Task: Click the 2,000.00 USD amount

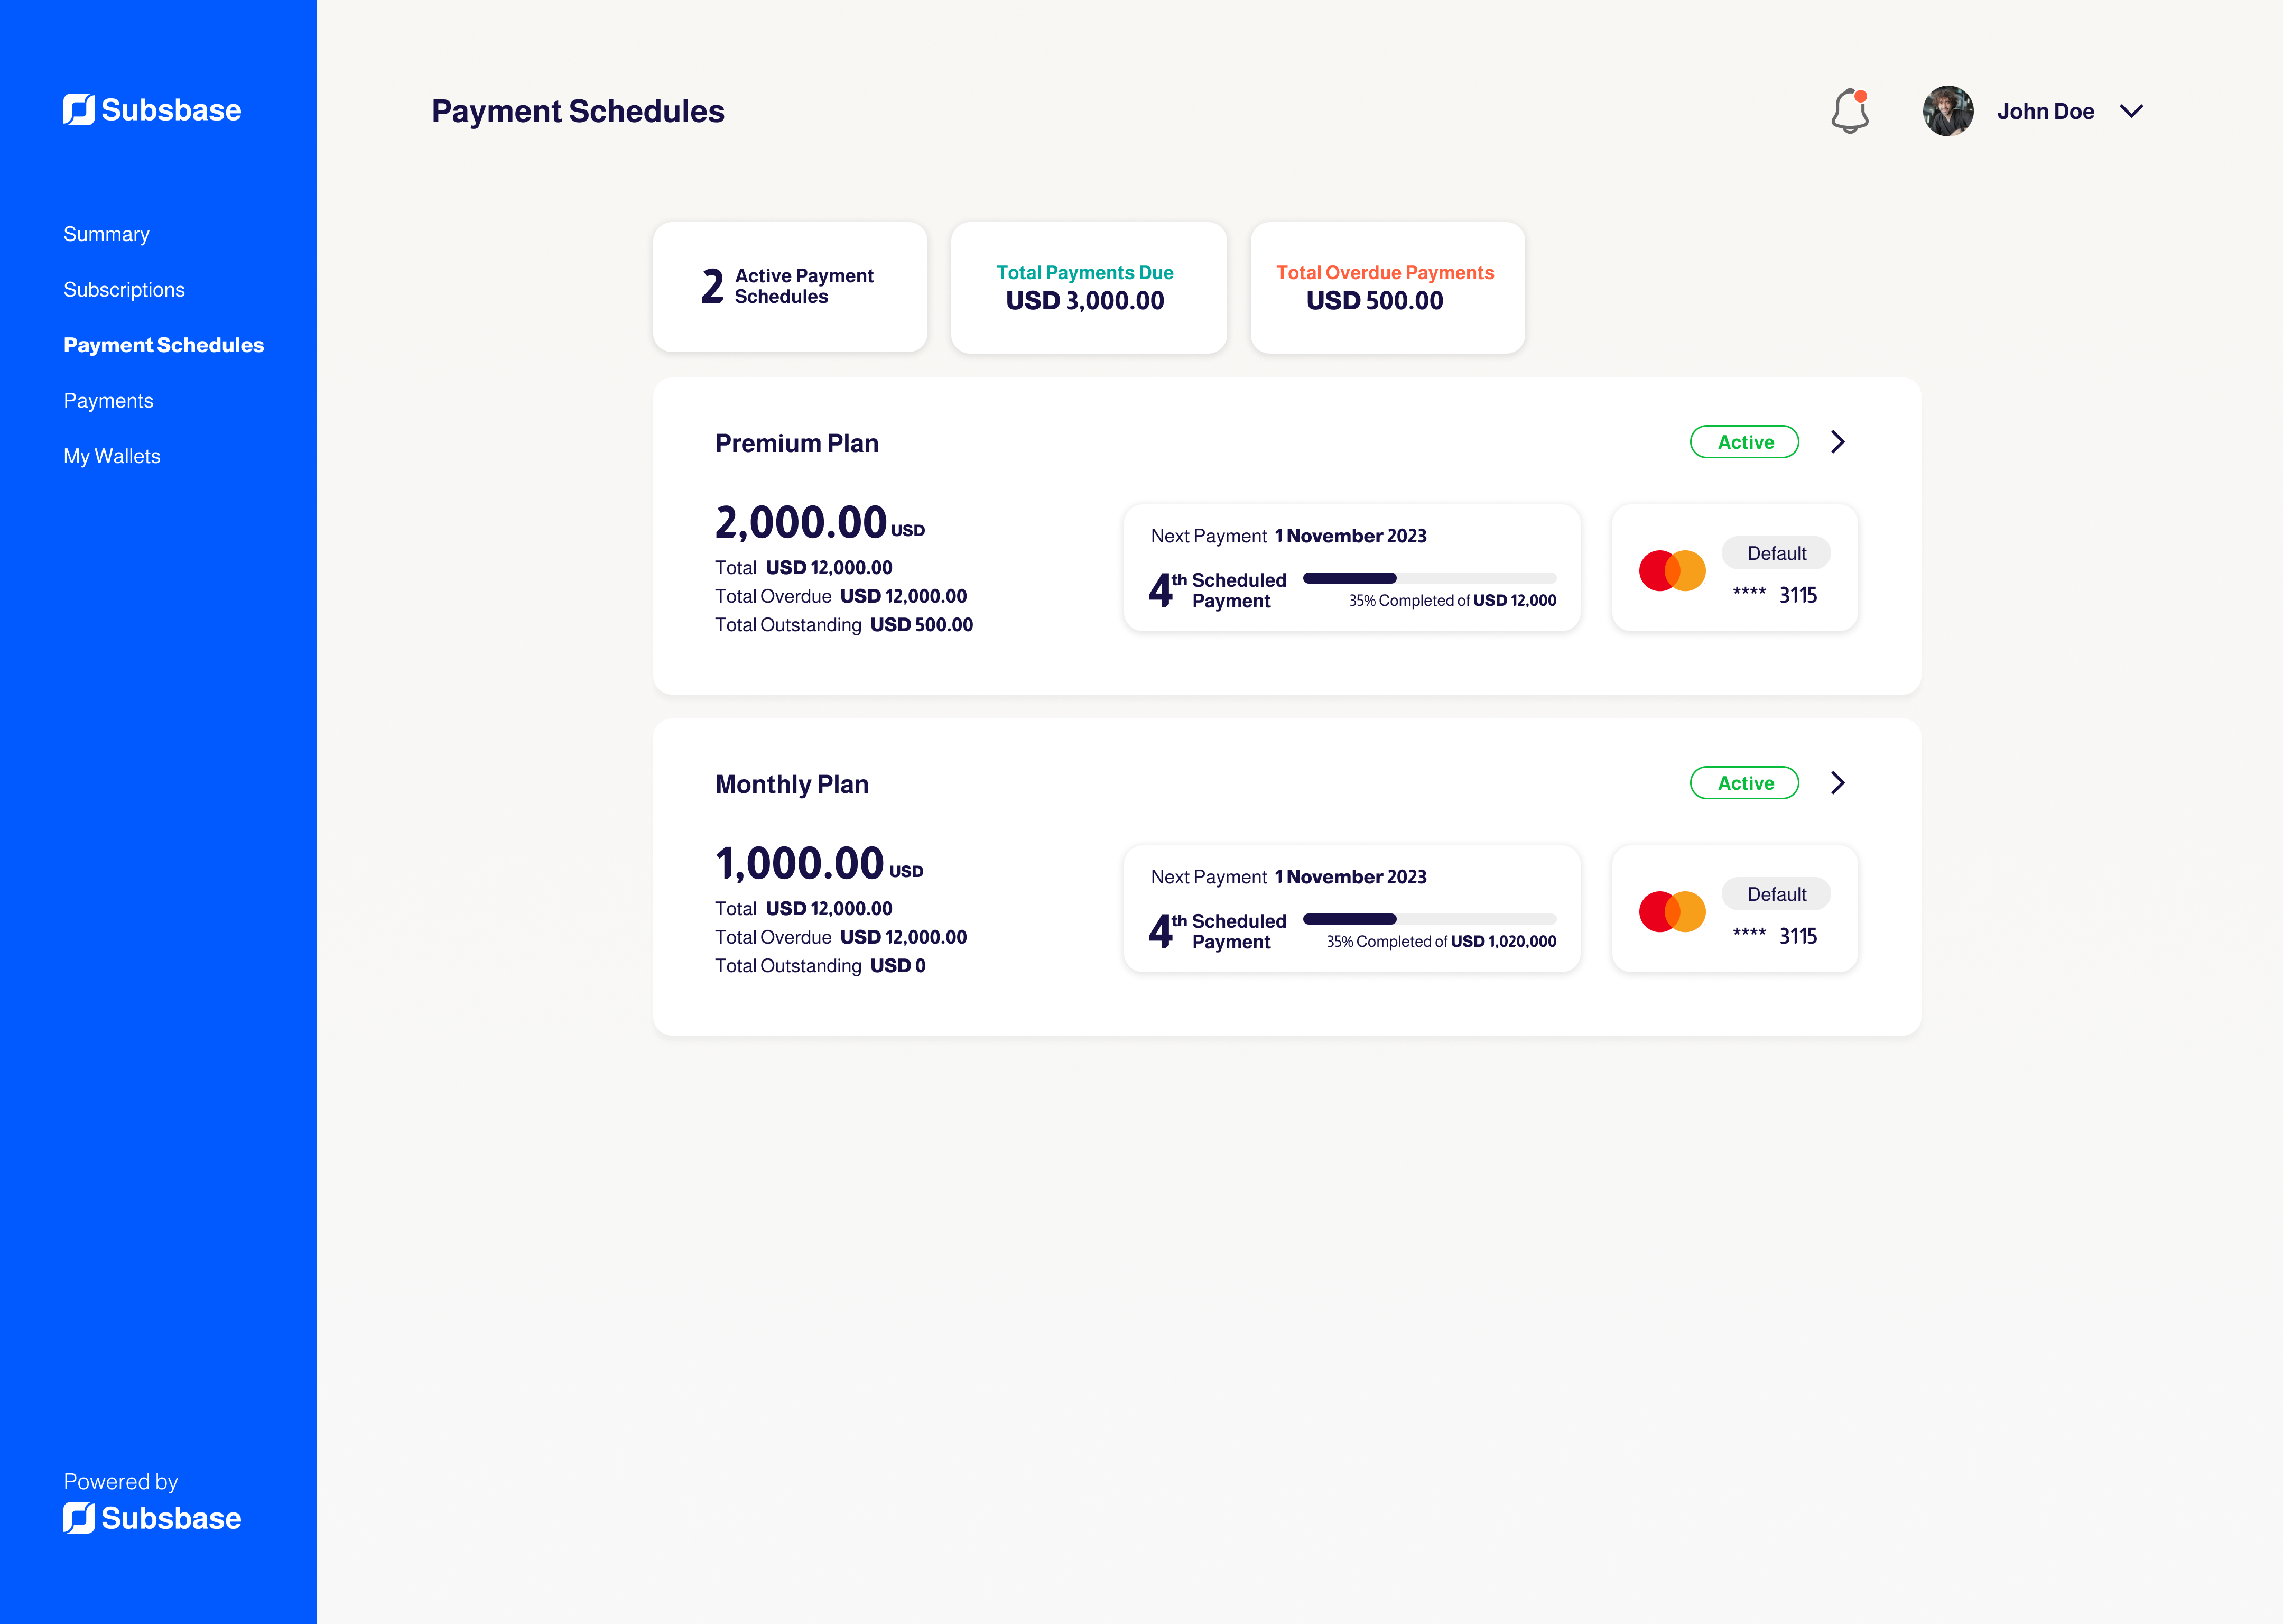Action: click(820, 522)
